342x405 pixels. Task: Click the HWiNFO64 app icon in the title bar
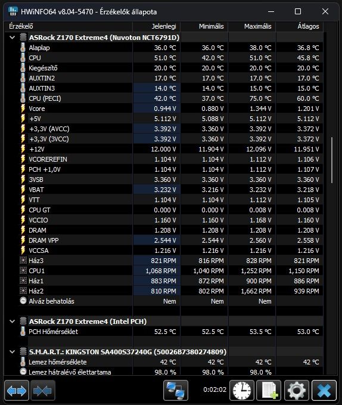pos(13,11)
